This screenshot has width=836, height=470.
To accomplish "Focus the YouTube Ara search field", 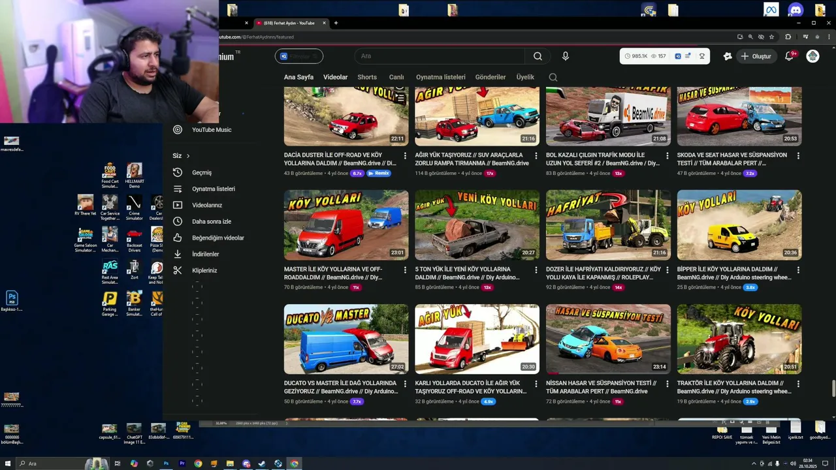I will 440,56.
